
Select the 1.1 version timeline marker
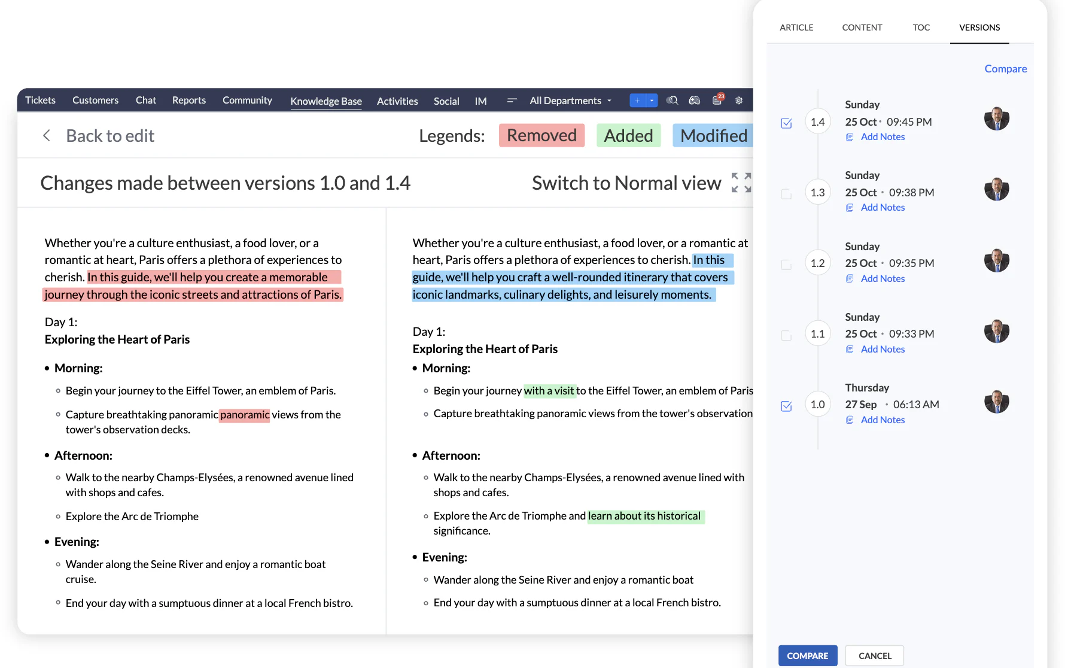818,334
